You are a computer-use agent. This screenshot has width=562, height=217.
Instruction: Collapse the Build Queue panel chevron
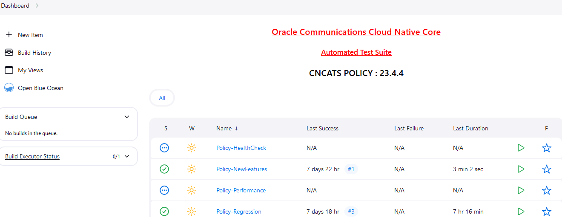[x=127, y=117]
